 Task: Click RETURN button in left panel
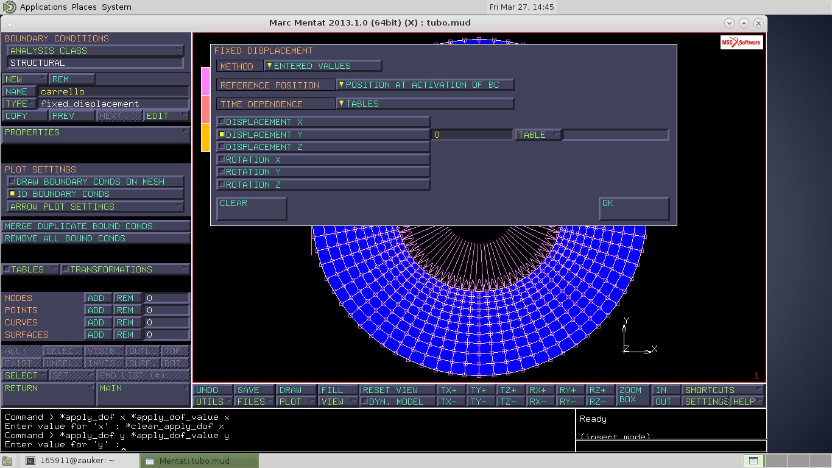click(48, 394)
